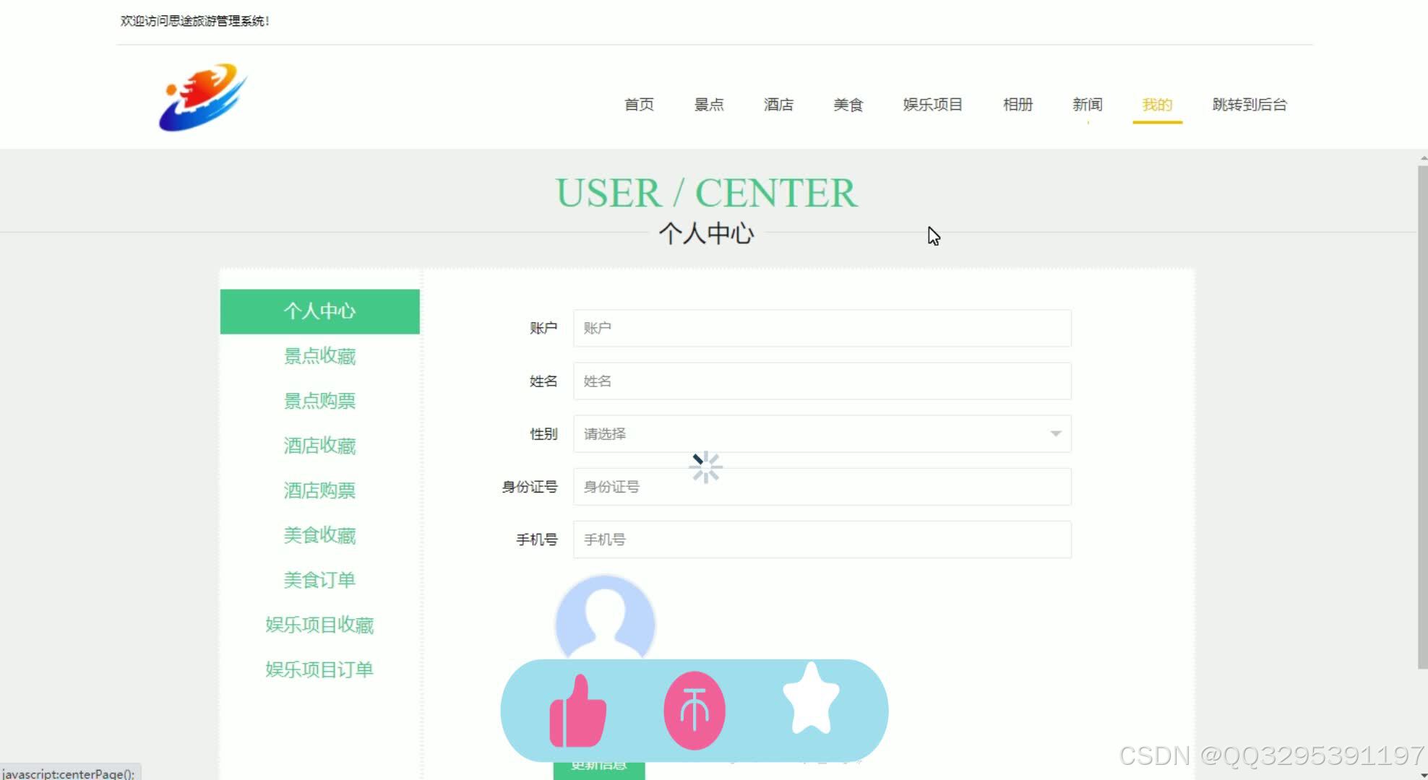Image resolution: width=1428 pixels, height=780 pixels.
Task: Open 美食收藏 in sidebar
Action: [319, 535]
